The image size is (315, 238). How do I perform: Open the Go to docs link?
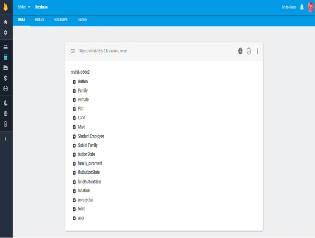[288, 7]
